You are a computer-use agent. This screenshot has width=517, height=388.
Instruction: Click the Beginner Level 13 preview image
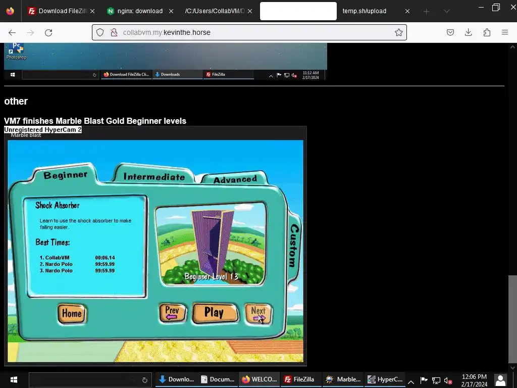click(x=211, y=244)
